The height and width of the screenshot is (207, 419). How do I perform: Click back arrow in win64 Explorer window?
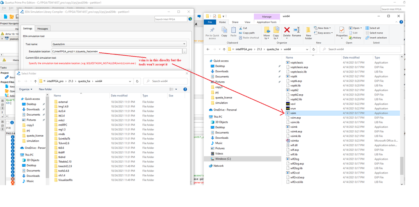pyautogui.click(x=208, y=49)
